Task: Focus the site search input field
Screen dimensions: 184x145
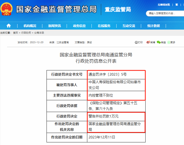Action: (x=165, y=14)
